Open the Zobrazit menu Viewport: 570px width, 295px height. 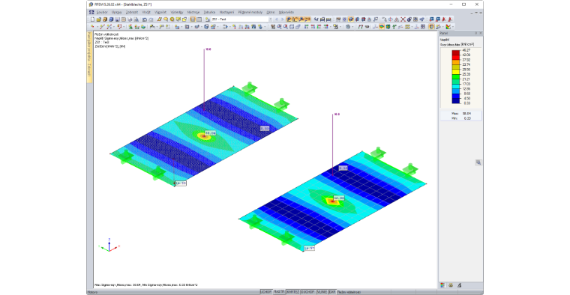coord(131,12)
